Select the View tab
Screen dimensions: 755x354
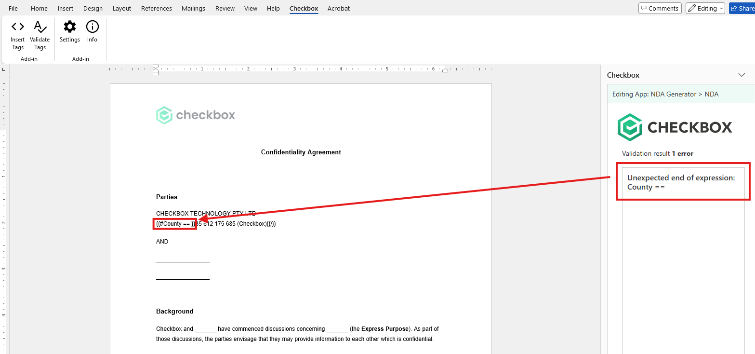(251, 8)
